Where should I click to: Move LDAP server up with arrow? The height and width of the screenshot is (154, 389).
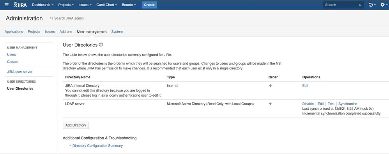pyautogui.click(x=271, y=104)
